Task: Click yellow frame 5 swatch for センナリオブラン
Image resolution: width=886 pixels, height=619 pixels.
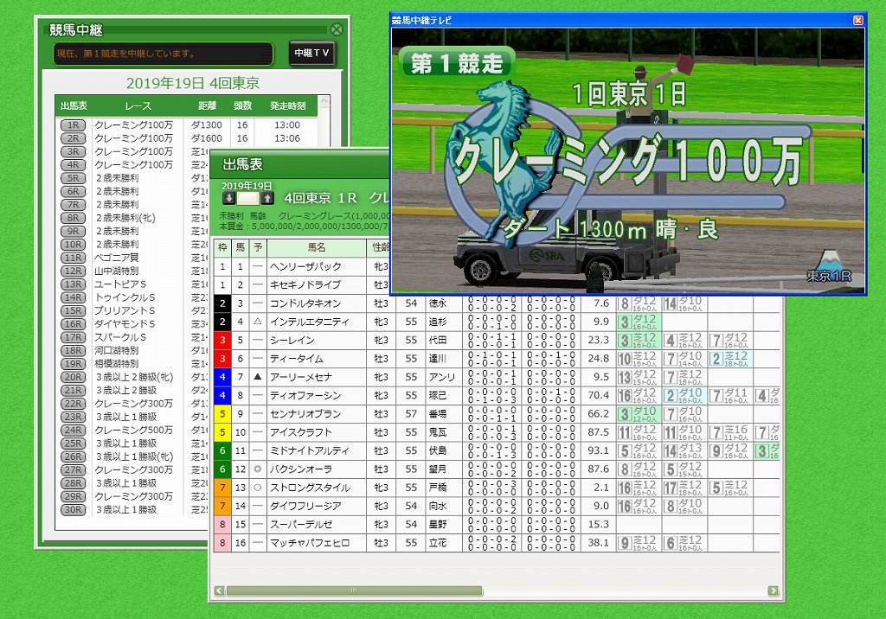Action: pos(222,414)
